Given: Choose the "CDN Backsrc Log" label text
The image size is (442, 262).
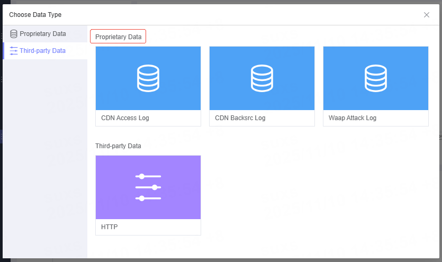Looking at the screenshot, I should pos(240,118).
